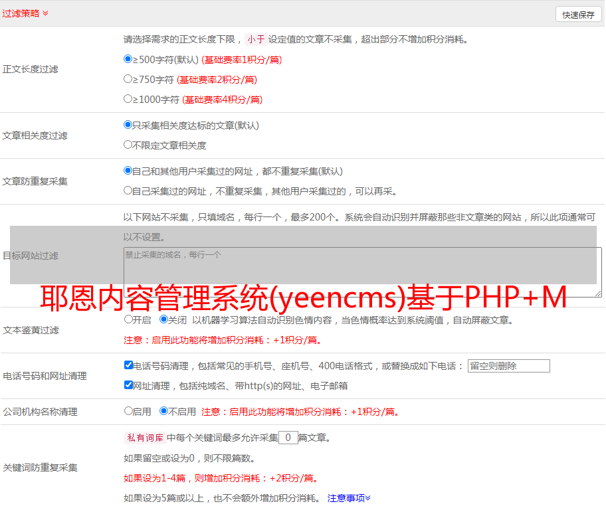
Task: Select 启用 for 公司机构名称清理
Action: 128,411
